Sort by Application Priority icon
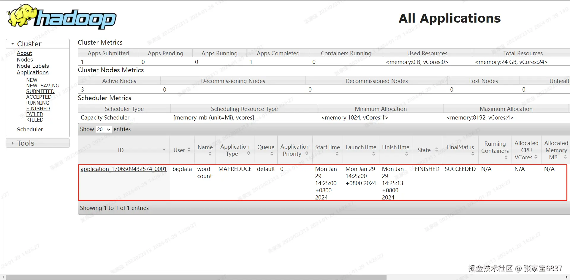The width and height of the screenshot is (570, 280). [x=307, y=153]
